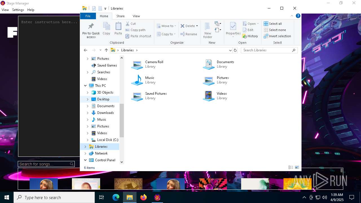Switch to details view layout icon

click(x=291, y=167)
